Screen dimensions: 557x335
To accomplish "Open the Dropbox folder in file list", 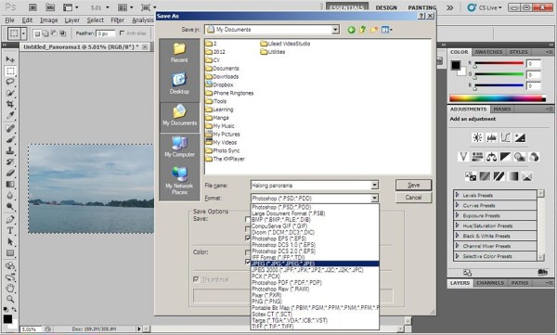I will 219,84.
